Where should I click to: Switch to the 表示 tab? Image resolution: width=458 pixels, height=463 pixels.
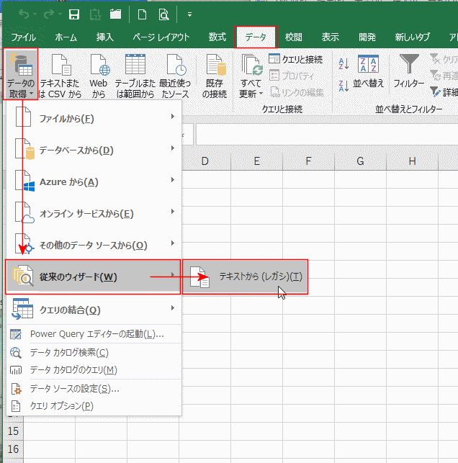point(330,37)
